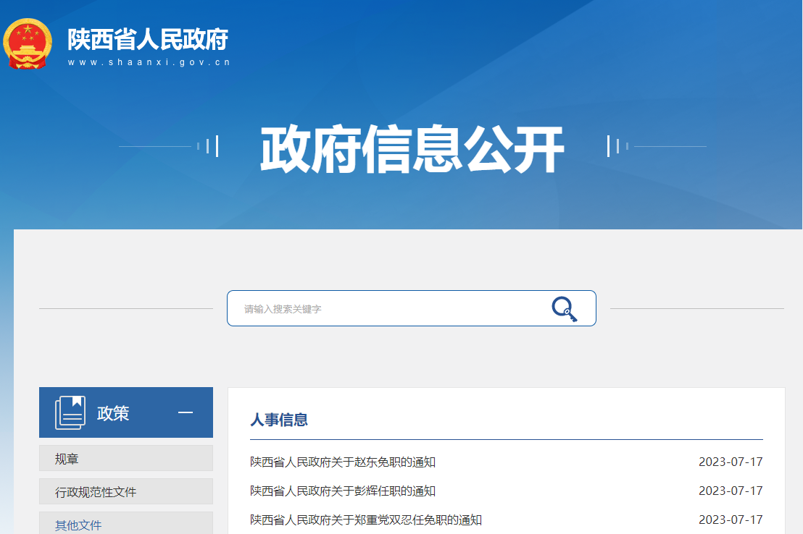Click the date beside 赵东免职 notice
This screenshot has height=534, width=803.
(x=731, y=462)
